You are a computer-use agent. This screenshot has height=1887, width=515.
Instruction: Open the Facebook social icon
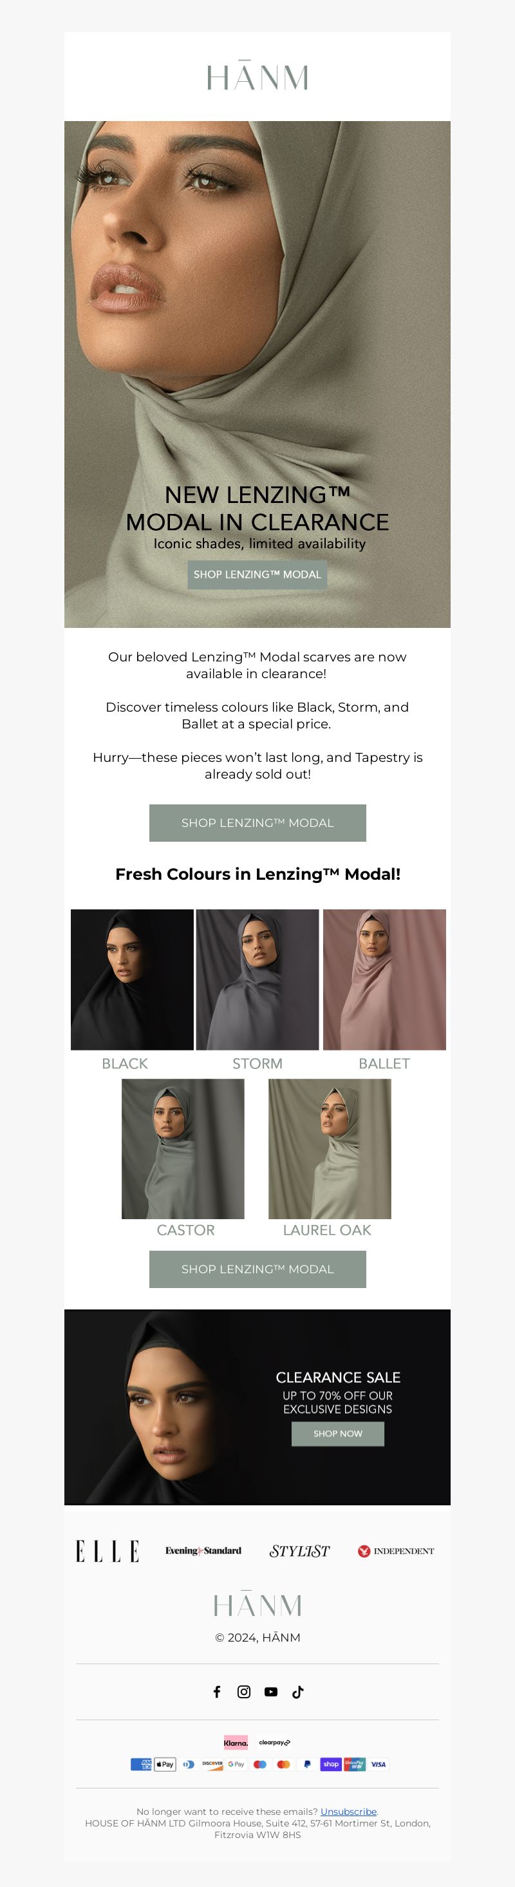tap(217, 1691)
